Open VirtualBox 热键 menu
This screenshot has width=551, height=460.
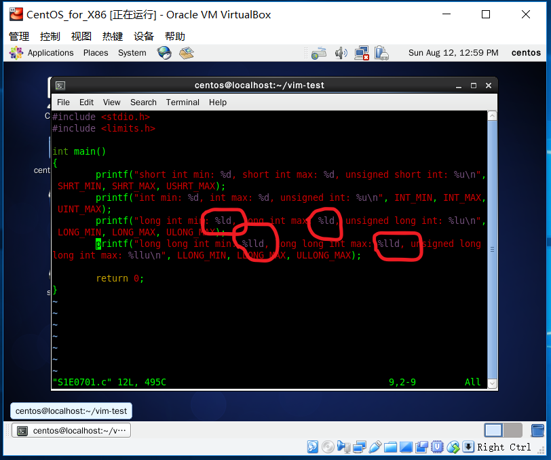[113, 36]
